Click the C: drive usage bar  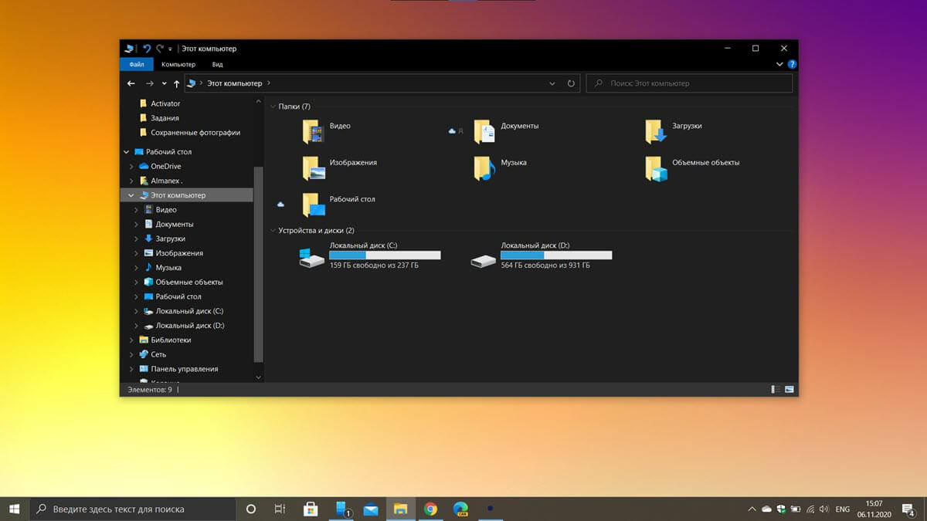[x=385, y=255]
